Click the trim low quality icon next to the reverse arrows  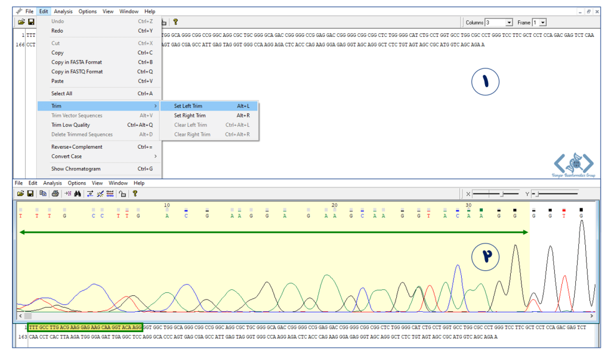100,193
